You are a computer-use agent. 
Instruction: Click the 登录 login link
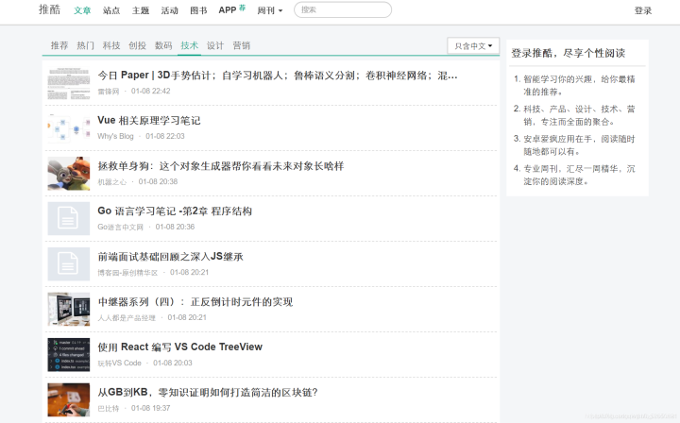pos(643,10)
